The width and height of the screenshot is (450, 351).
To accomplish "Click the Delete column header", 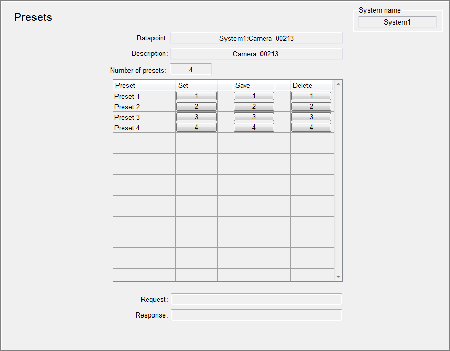I will tap(311, 85).
